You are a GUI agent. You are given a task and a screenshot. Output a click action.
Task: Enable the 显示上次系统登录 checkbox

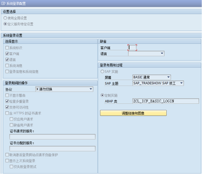click(7, 161)
